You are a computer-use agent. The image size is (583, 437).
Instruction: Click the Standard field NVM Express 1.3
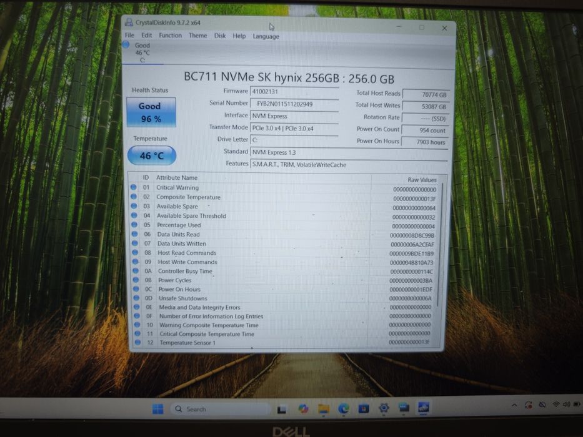pyautogui.click(x=349, y=152)
